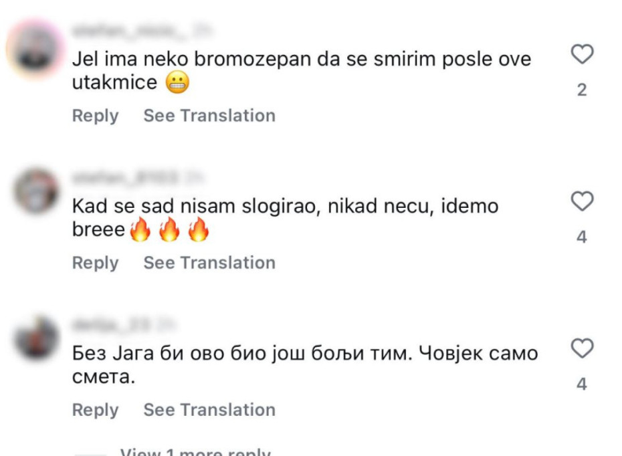Reply to the 'Без Јага' comment
Viewport: 622px width, 456px height.
tap(95, 410)
